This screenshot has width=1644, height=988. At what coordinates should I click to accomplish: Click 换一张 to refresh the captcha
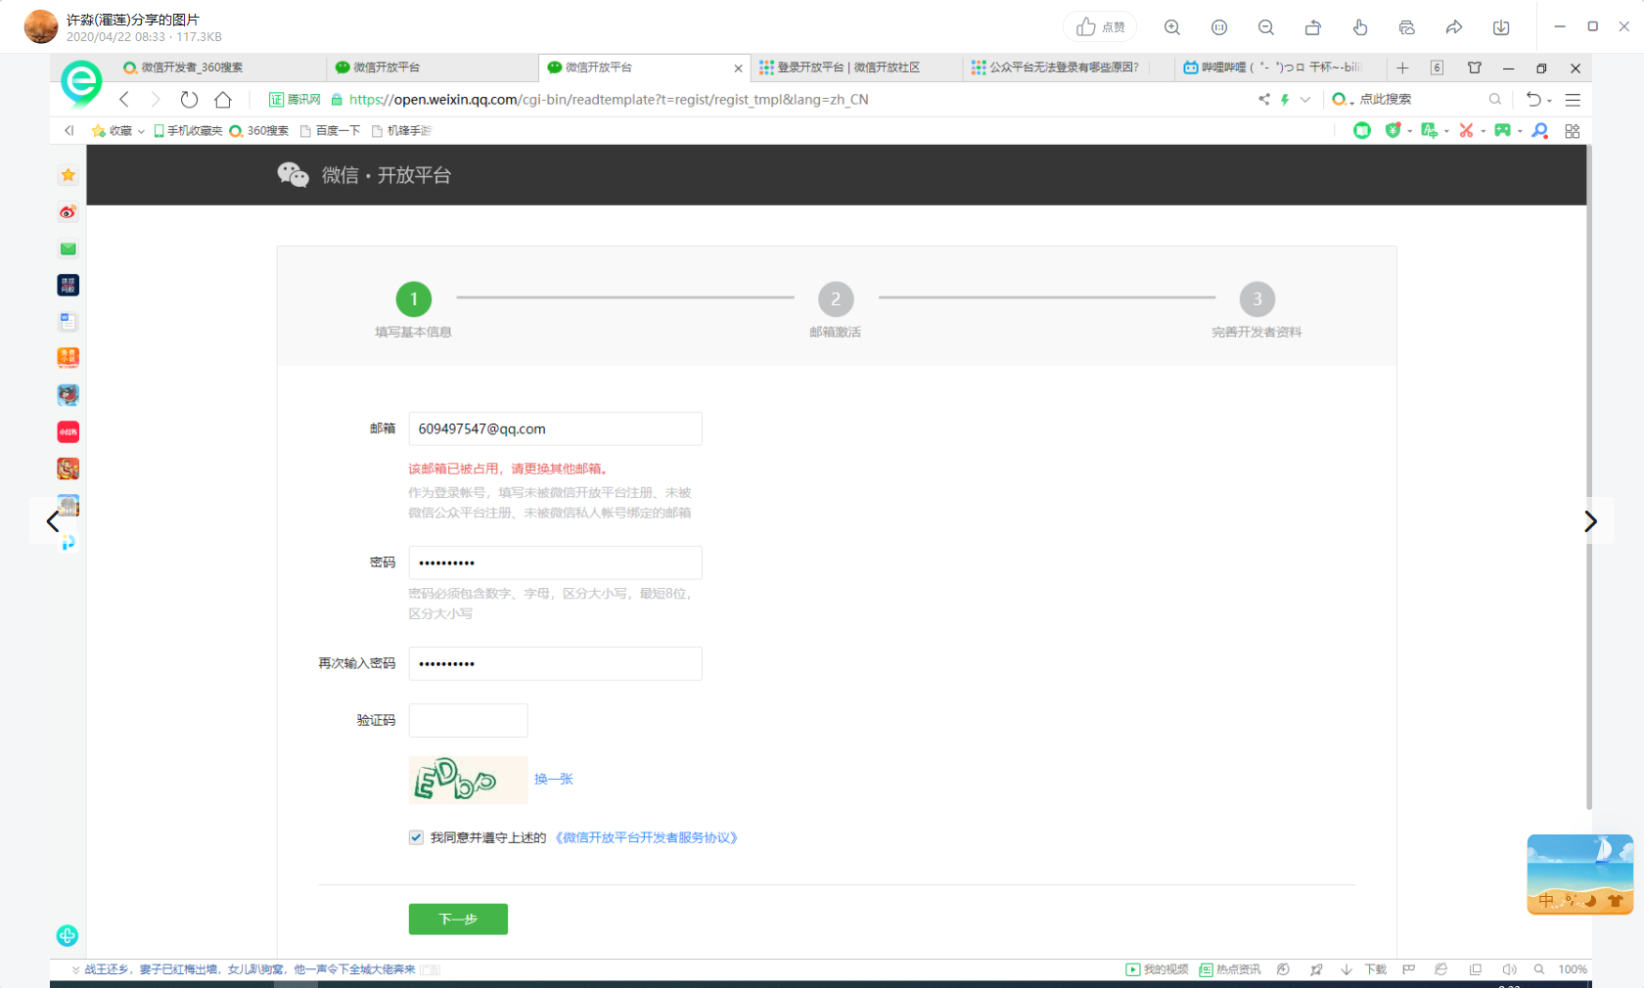[x=554, y=779]
